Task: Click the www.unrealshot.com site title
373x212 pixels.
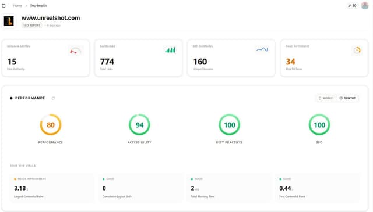Action: 51,18
